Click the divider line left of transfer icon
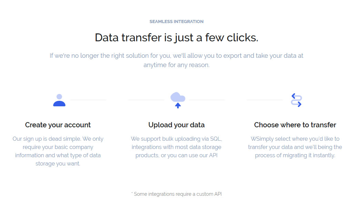The height and width of the screenshot is (214, 353). (264, 100)
